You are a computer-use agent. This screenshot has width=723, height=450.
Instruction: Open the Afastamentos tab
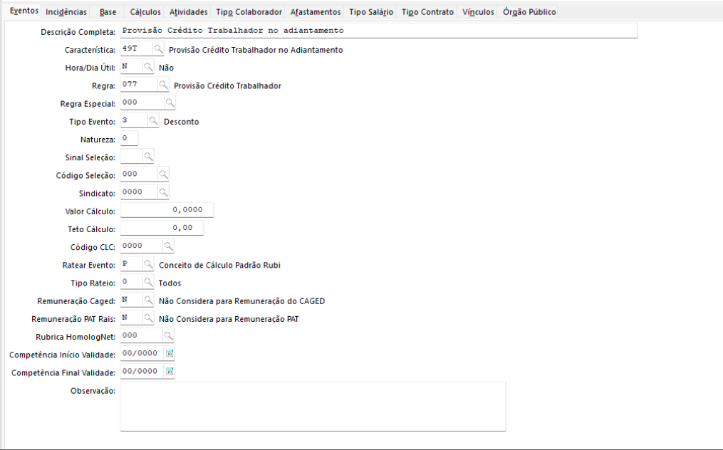click(316, 12)
